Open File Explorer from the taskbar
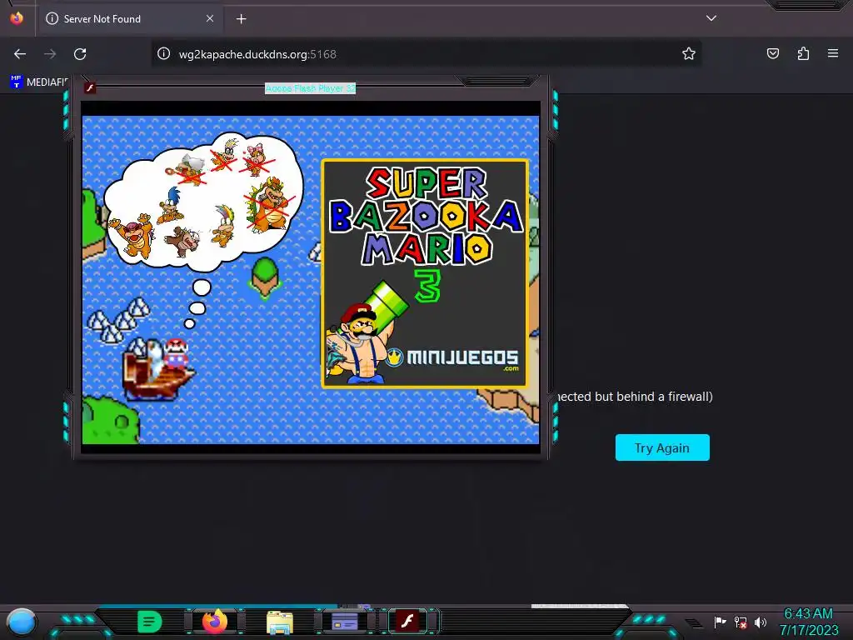 (280, 622)
